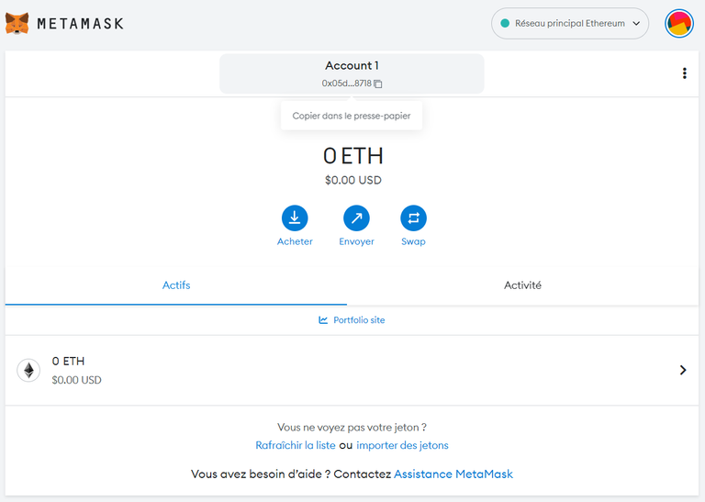The height and width of the screenshot is (502, 705).
Task: Click the MetaMask fox logo
Action: pos(17,23)
